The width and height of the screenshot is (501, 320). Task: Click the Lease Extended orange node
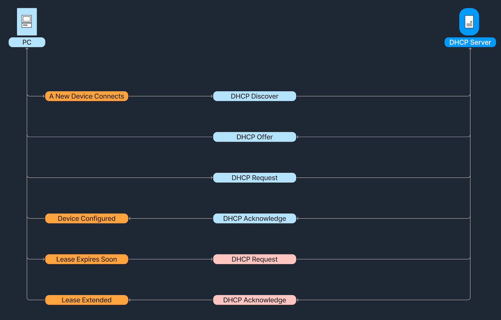pyautogui.click(x=87, y=300)
